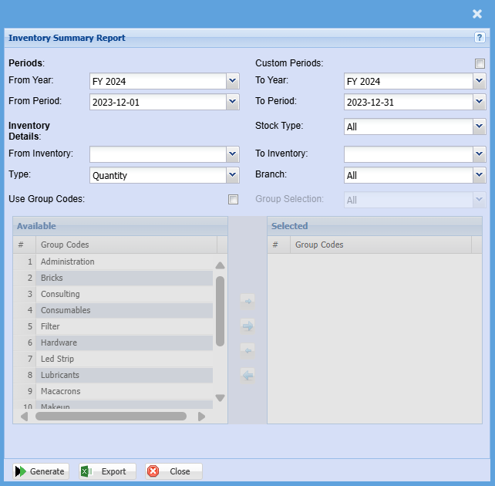Screen dimensions: 495x486
Task: Click the FY 2024 From Year field
Action: [158, 81]
